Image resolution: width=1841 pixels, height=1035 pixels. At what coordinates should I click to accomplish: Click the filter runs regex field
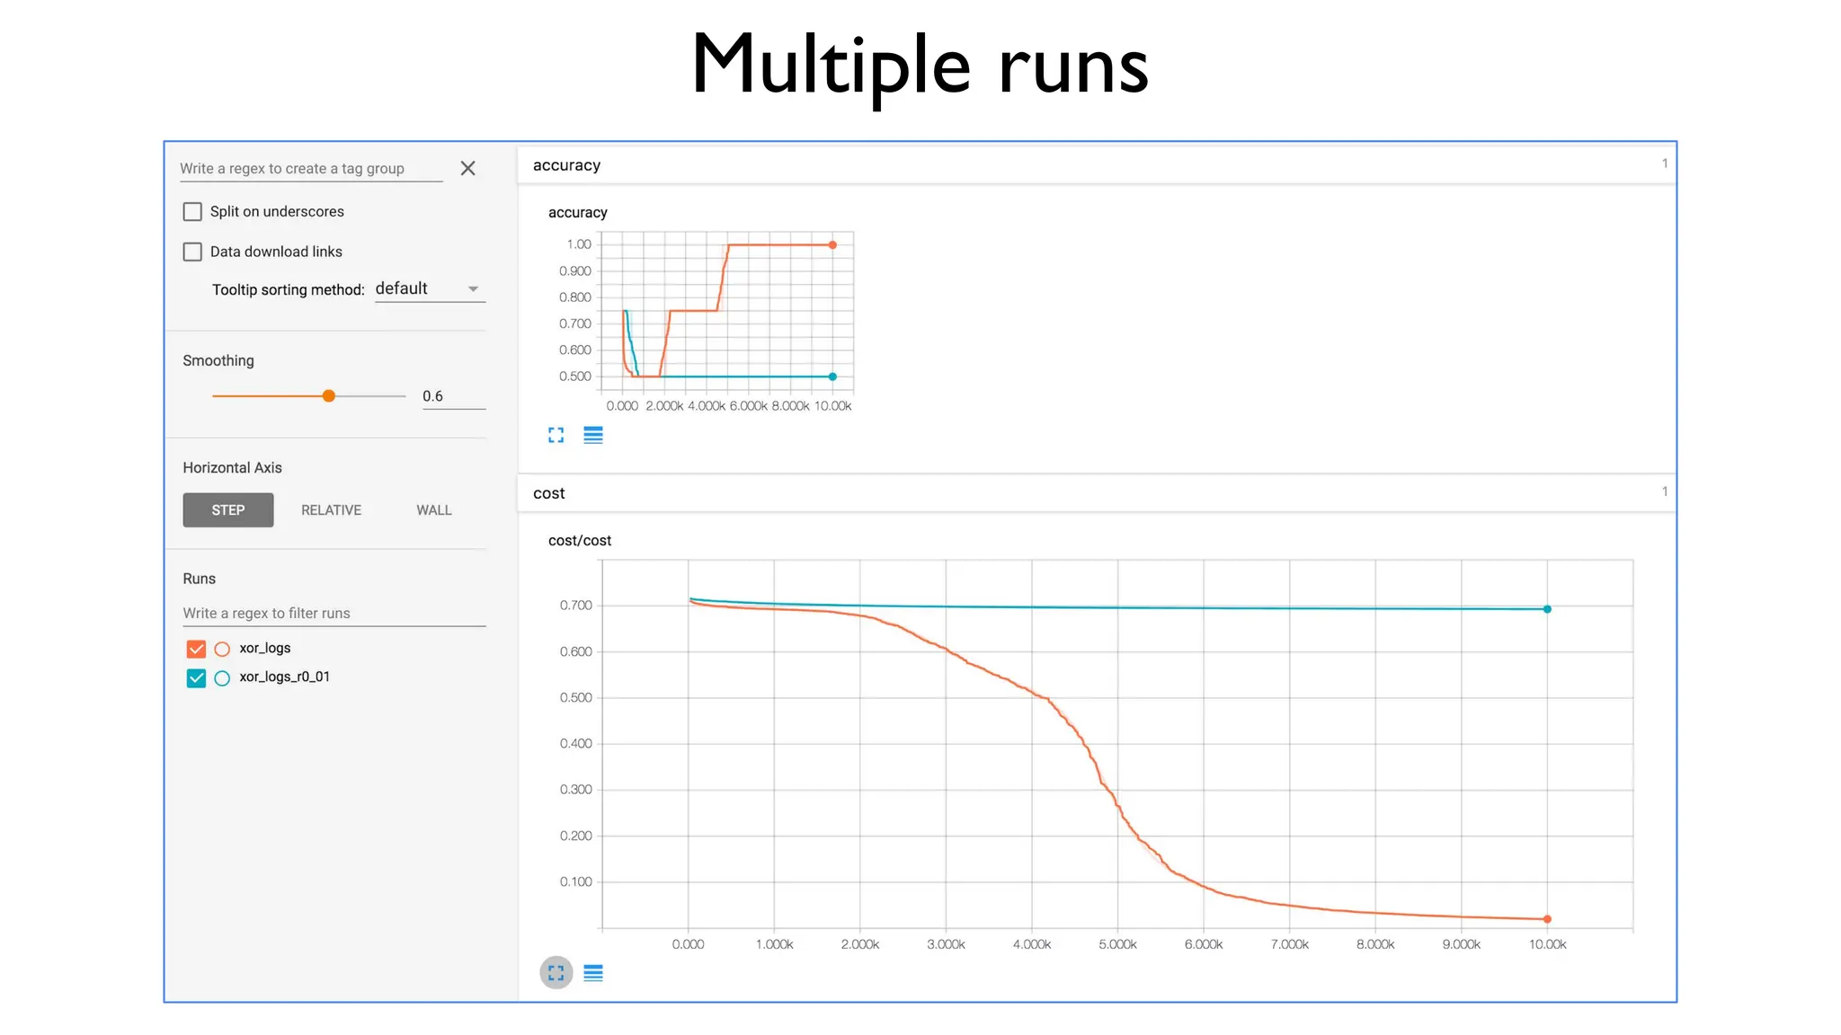[334, 614]
